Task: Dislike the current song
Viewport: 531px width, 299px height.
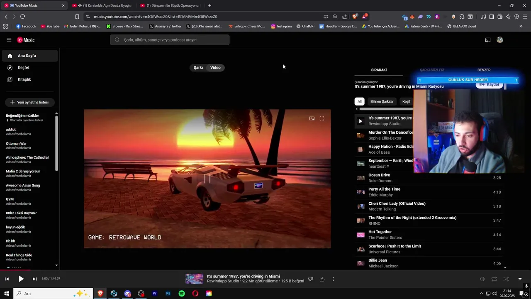Action: (x=310, y=279)
